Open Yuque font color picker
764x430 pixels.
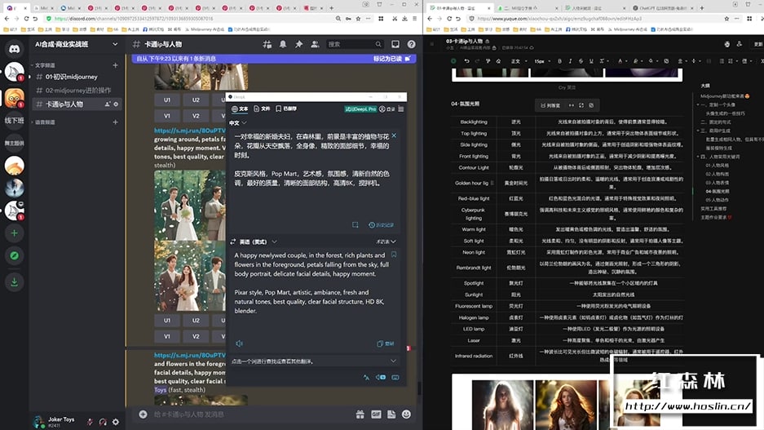[x=620, y=61]
